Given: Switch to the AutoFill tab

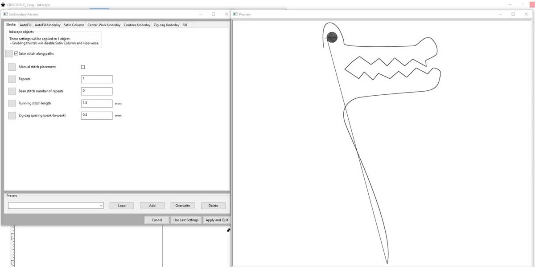Looking at the screenshot, I should tap(25, 25).
